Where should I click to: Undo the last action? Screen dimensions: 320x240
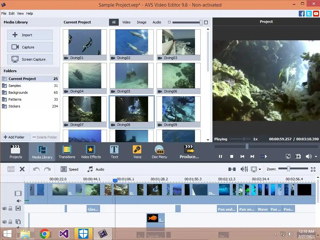click(36, 169)
